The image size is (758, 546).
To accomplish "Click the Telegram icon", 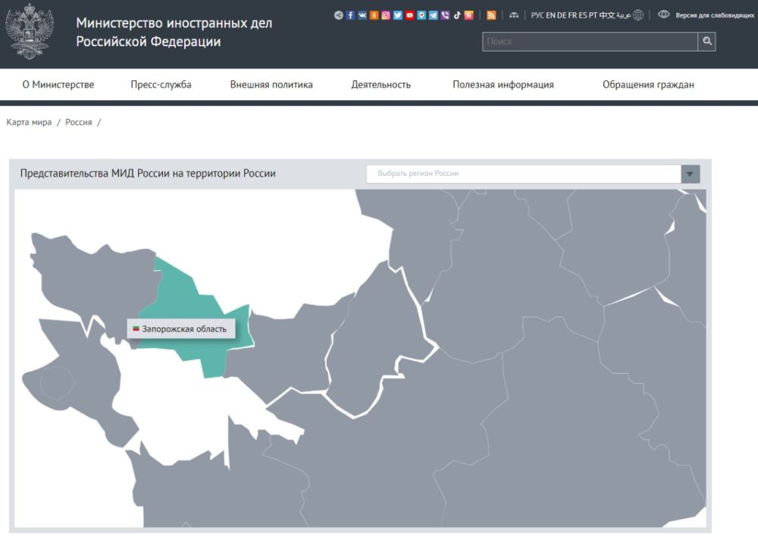I will tap(433, 15).
